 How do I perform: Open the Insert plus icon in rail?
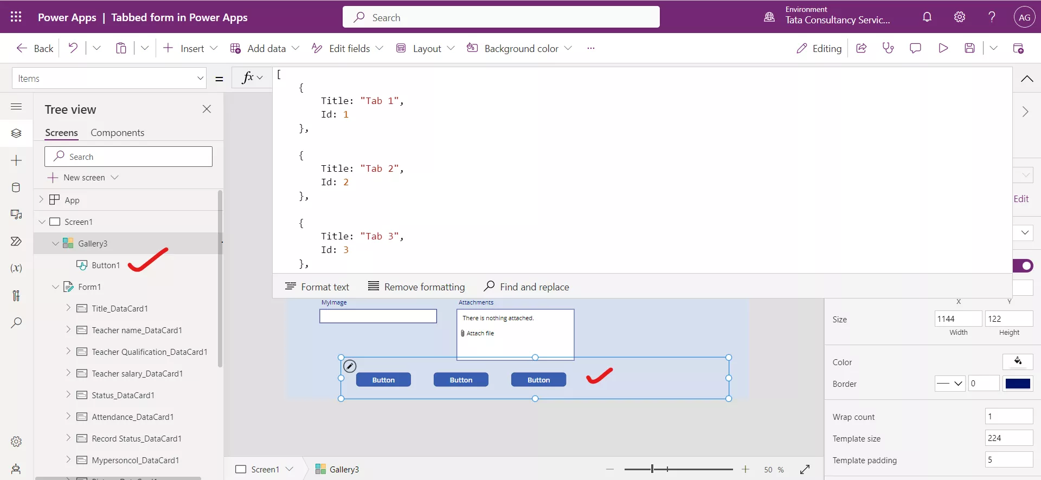tap(16, 160)
